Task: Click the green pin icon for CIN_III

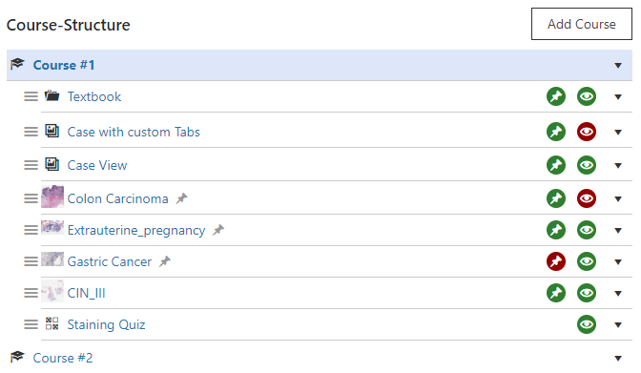Action: (x=556, y=293)
